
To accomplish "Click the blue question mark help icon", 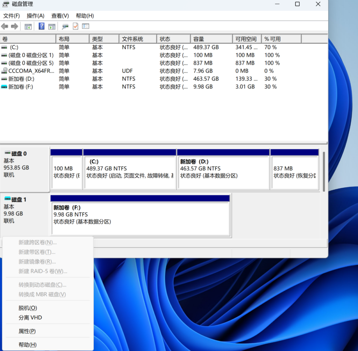I will tap(41, 27).
